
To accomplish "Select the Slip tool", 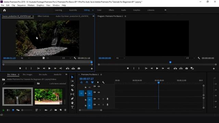I will (72, 94).
